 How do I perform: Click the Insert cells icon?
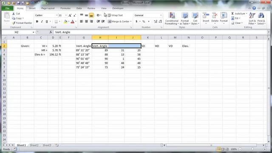(206, 16)
